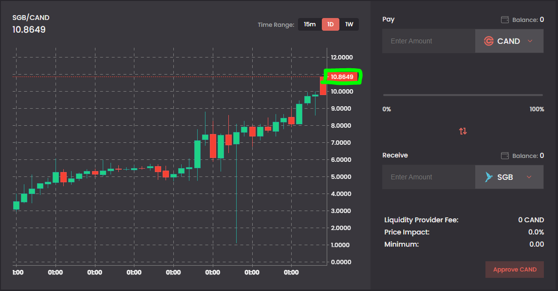Open the SGB token dropdown

(x=509, y=177)
